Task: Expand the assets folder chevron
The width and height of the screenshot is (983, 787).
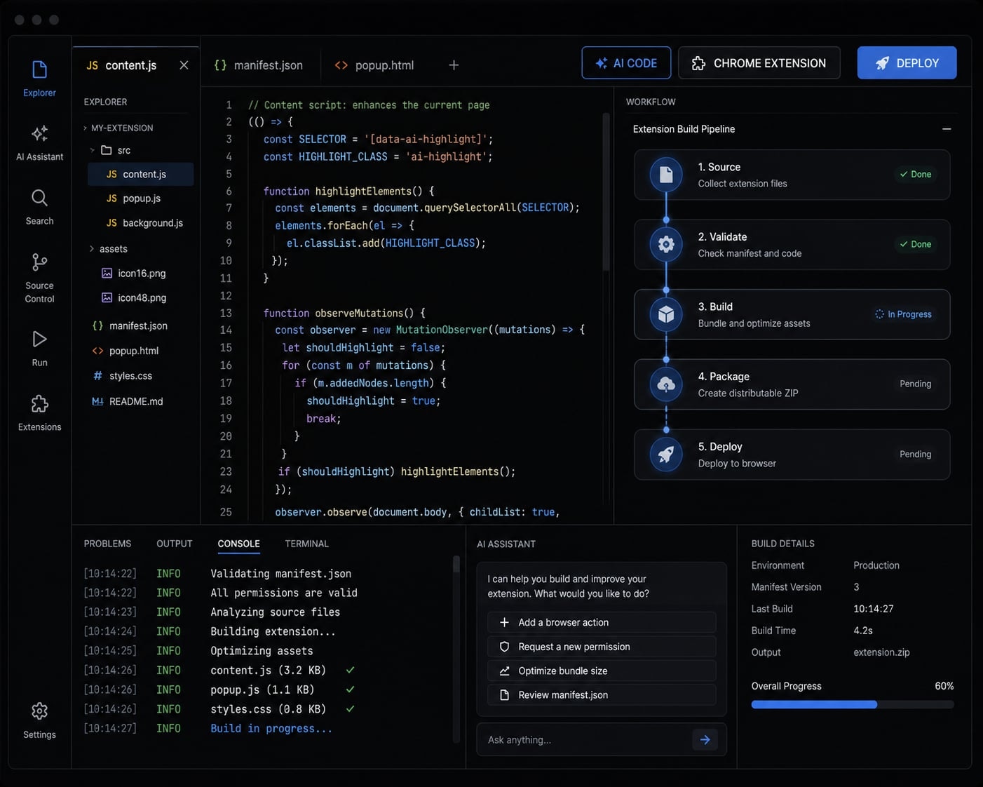Action: pos(92,248)
